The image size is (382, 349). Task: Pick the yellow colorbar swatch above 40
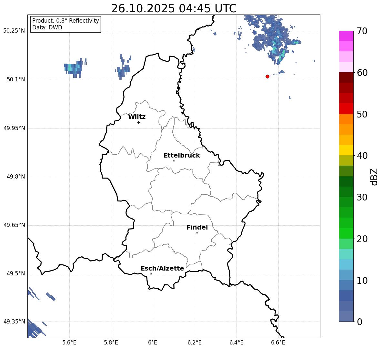[346, 150]
